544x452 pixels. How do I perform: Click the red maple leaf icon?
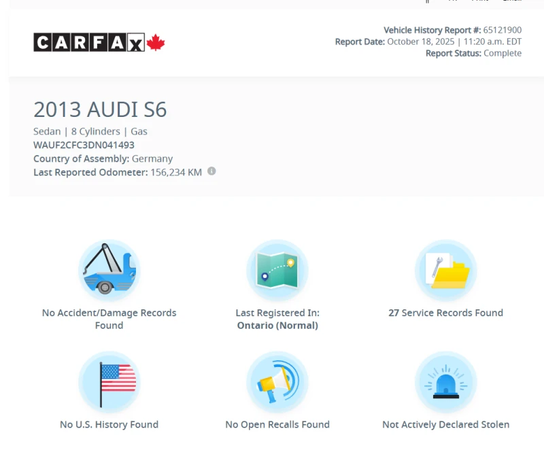click(x=156, y=43)
